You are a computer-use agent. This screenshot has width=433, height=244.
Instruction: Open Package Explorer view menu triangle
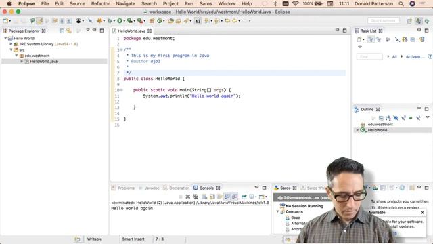pyautogui.click(x=88, y=30)
